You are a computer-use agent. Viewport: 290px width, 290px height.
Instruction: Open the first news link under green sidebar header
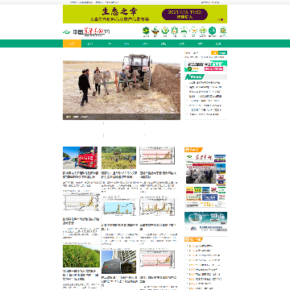[x=205, y=83]
